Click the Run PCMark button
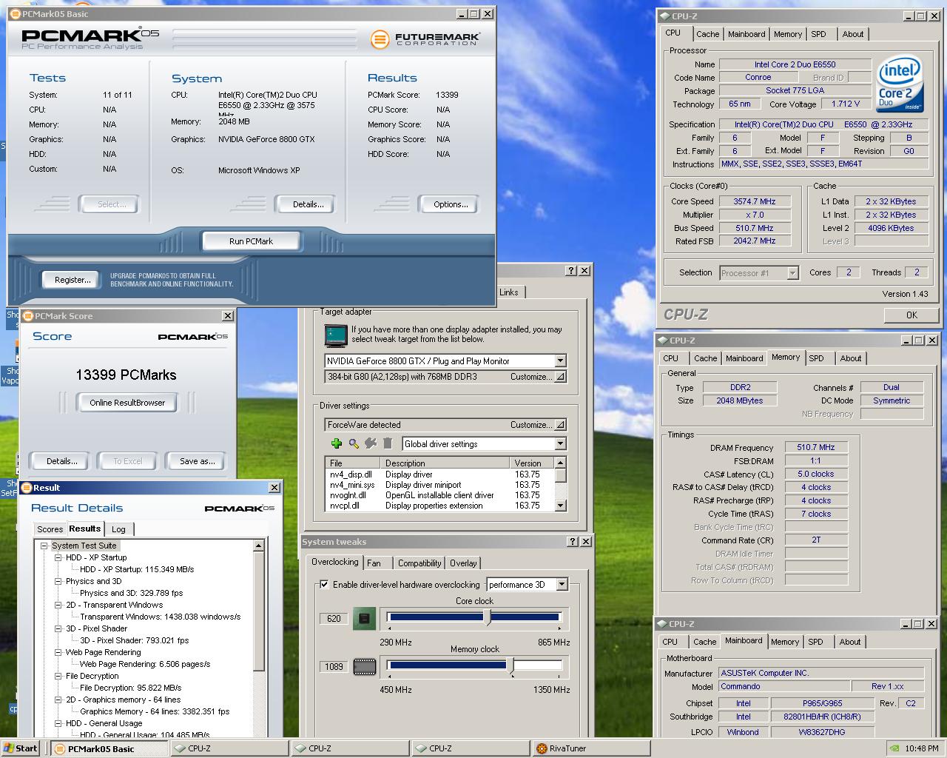The height and width of the screenshot is (758, 947). [x=251, y=241]
